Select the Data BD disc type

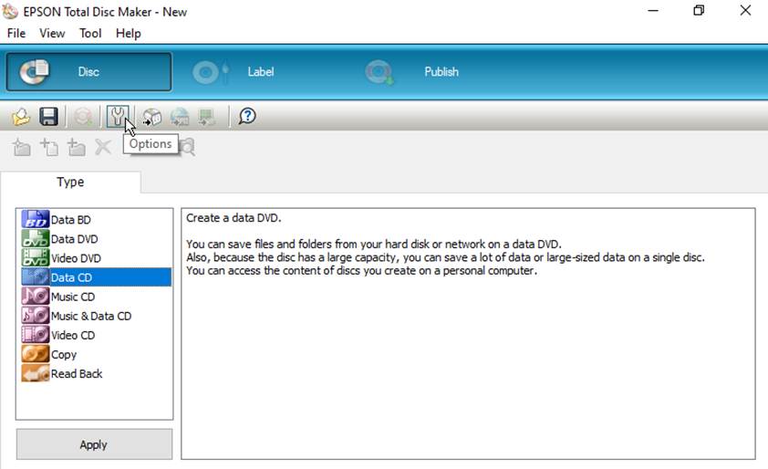(x=56, y=220)
